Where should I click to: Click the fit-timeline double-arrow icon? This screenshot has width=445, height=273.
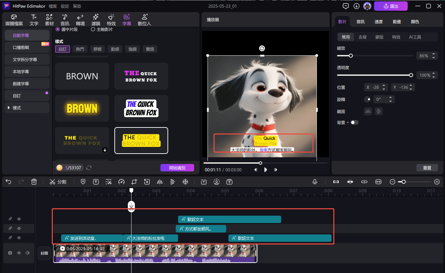pyautogui.click(x=378, y=182)
